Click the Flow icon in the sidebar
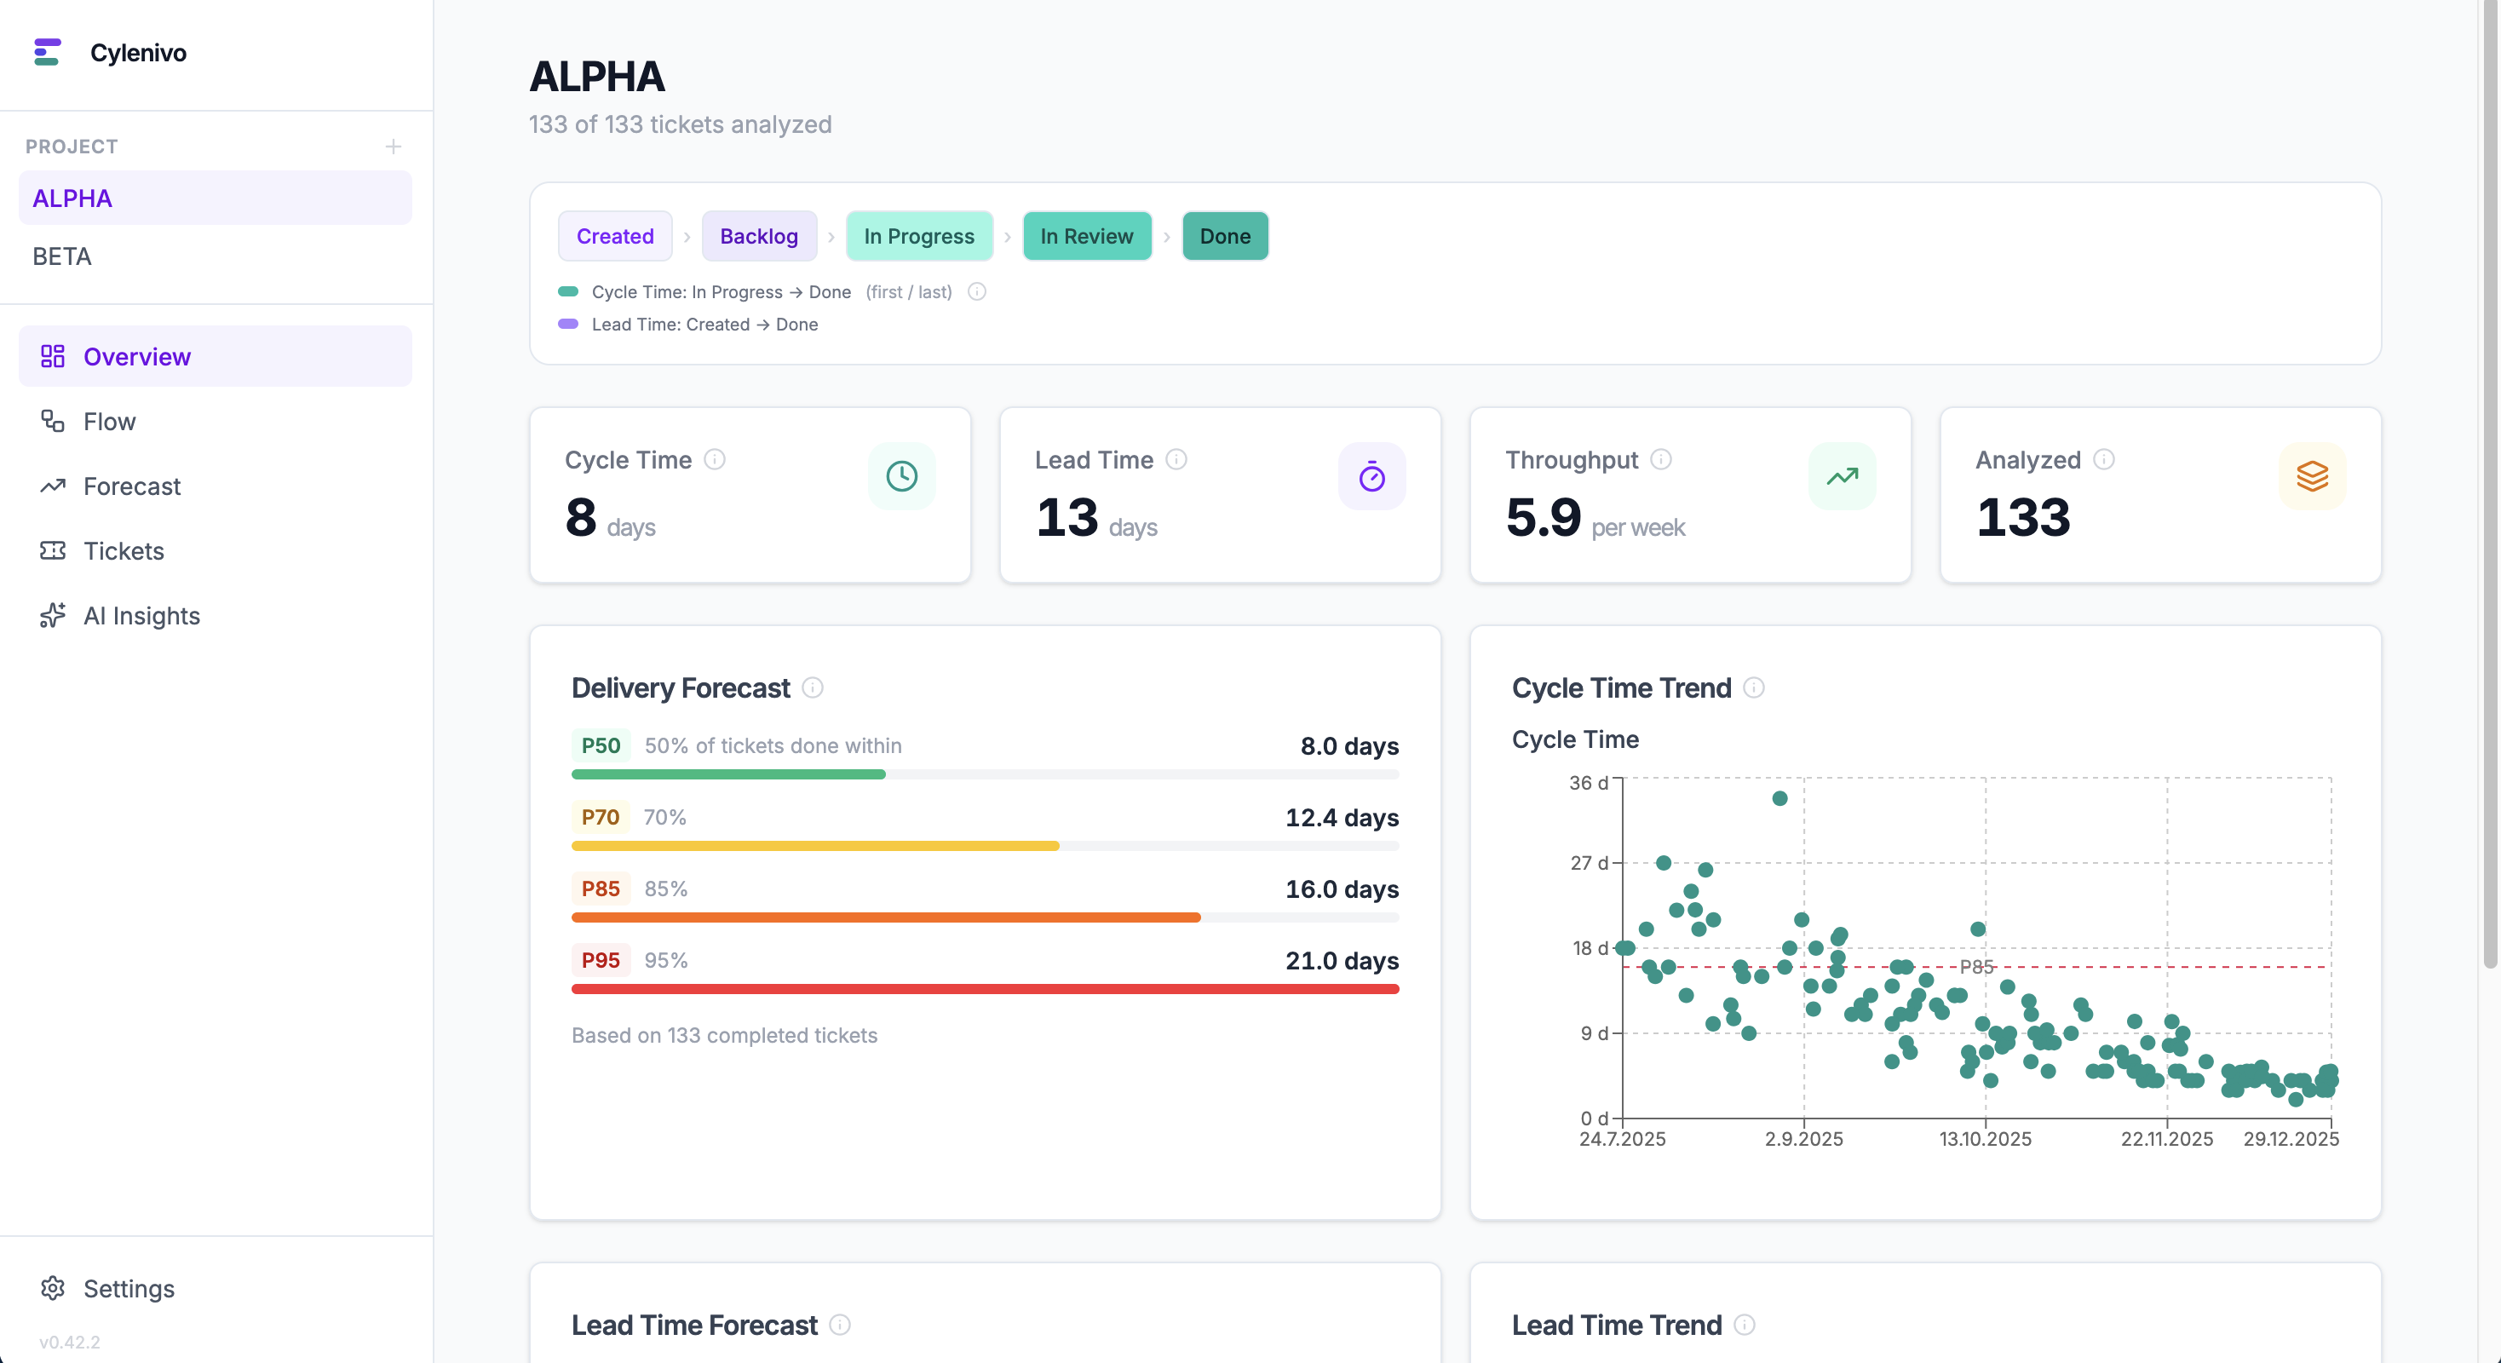 pyautogui.click(x=51, y=420)
